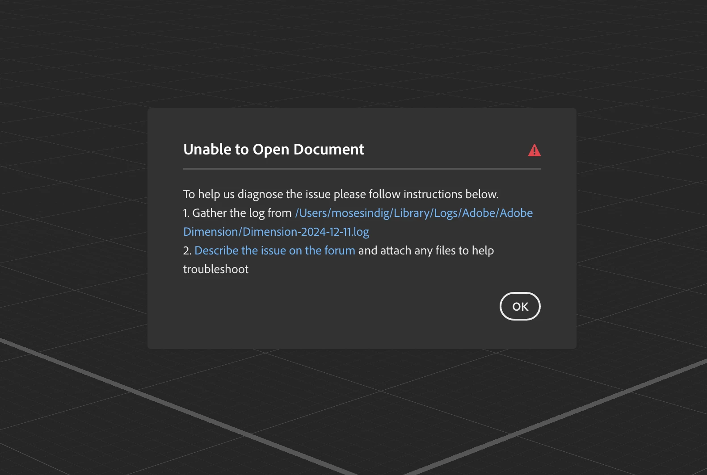Click the "To help us diagnose the issue" text

tap(257, 195)
